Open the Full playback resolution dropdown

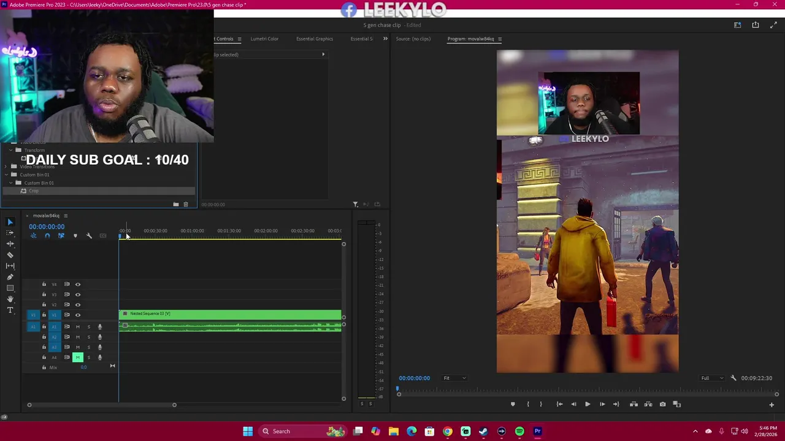click(x=713, y=378)
